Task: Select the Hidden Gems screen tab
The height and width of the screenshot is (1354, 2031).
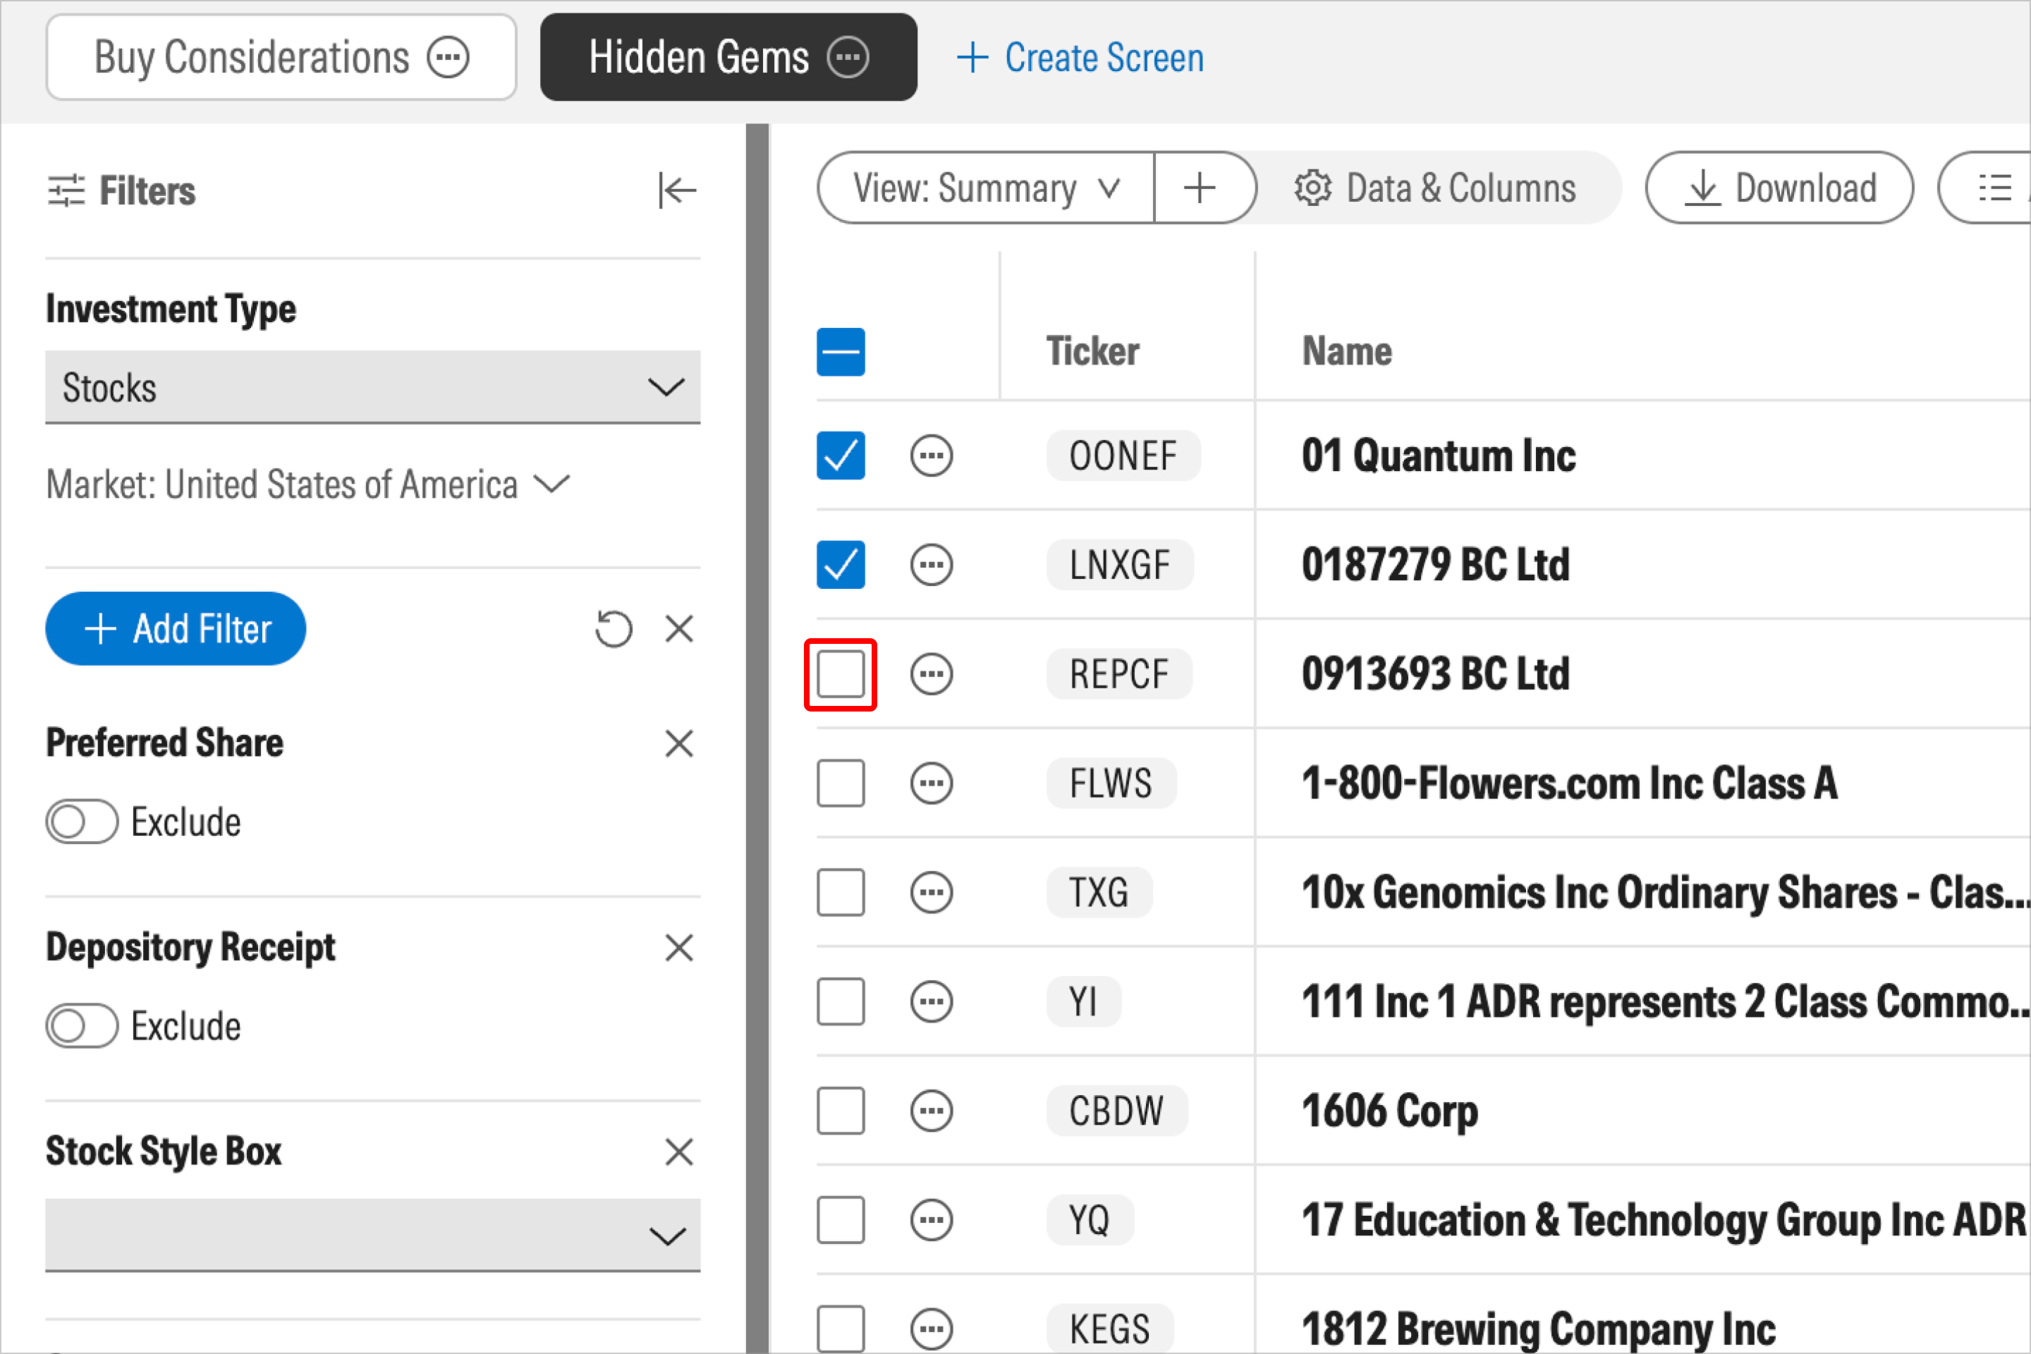Action: 728,58
